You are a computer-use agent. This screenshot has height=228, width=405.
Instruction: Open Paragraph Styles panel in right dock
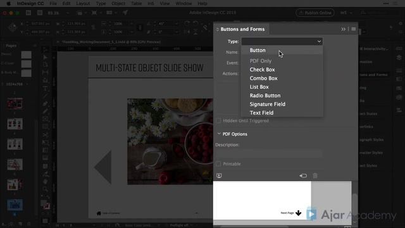(372, 139)
